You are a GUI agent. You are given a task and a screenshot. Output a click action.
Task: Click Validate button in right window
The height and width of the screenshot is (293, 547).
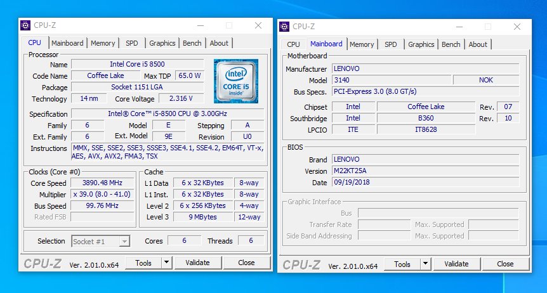point(456,264)
